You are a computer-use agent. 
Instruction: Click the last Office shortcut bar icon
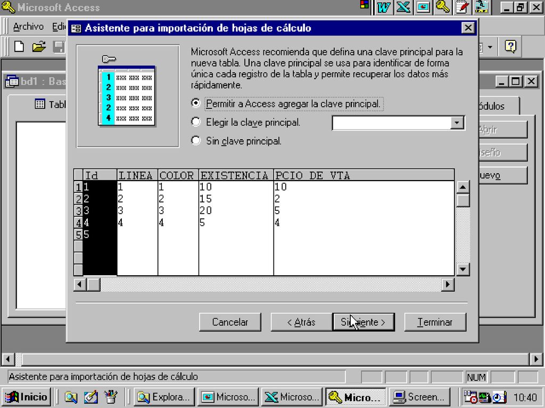click(482, 7)
